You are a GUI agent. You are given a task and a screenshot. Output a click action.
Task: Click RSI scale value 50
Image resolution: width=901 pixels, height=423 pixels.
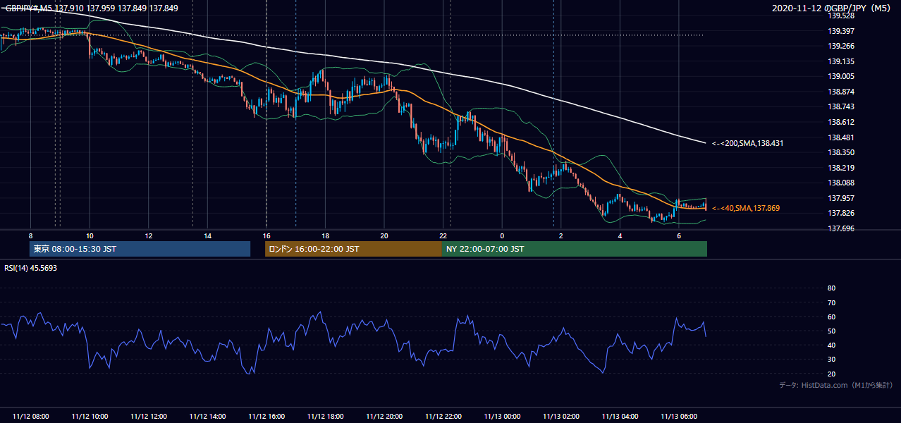pyautogui.click(x=831, y=331)
